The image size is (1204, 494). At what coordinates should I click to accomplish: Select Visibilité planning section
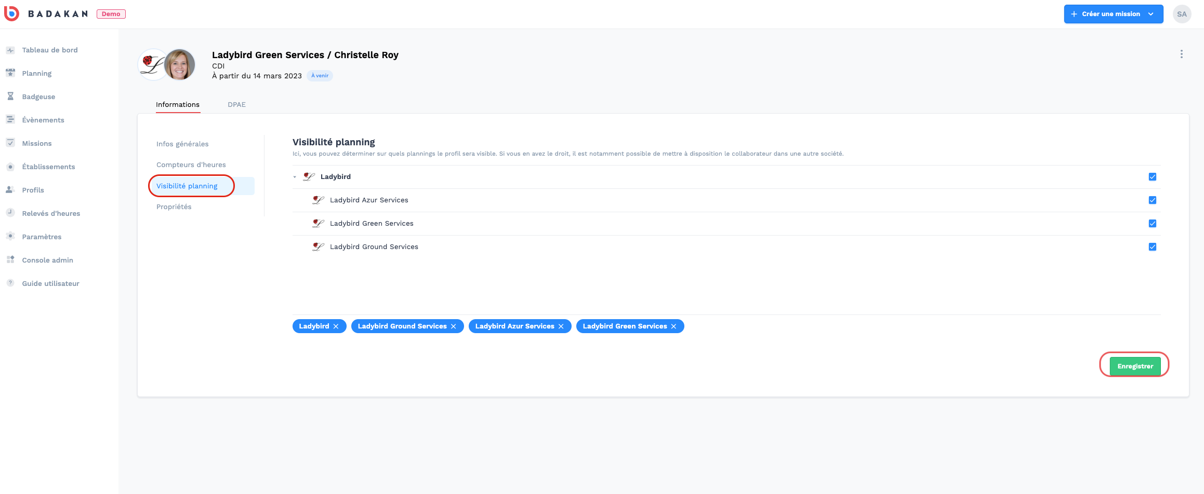pyautogui.click(x=187, y=186)
